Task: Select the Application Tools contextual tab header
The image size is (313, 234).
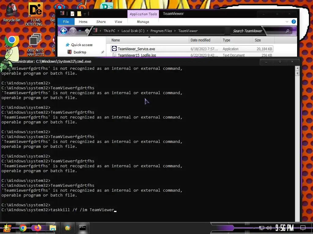Action: tap(143, 14)
